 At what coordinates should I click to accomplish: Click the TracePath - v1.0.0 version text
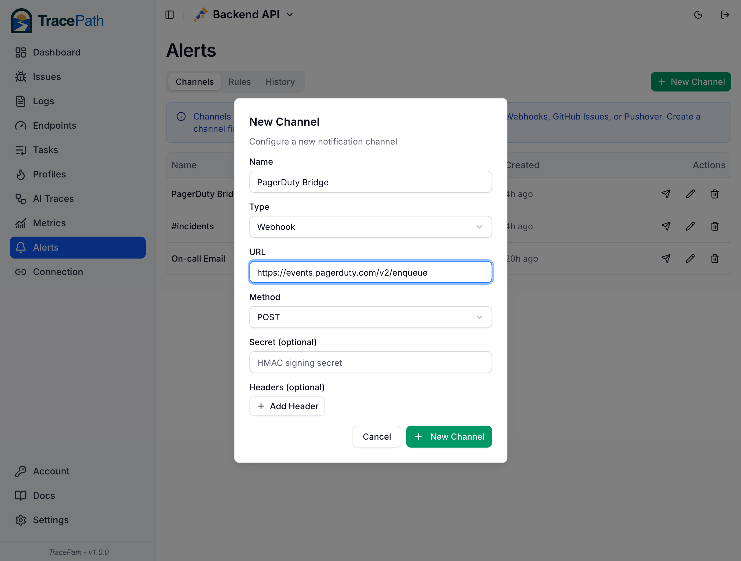pos(79,552)
